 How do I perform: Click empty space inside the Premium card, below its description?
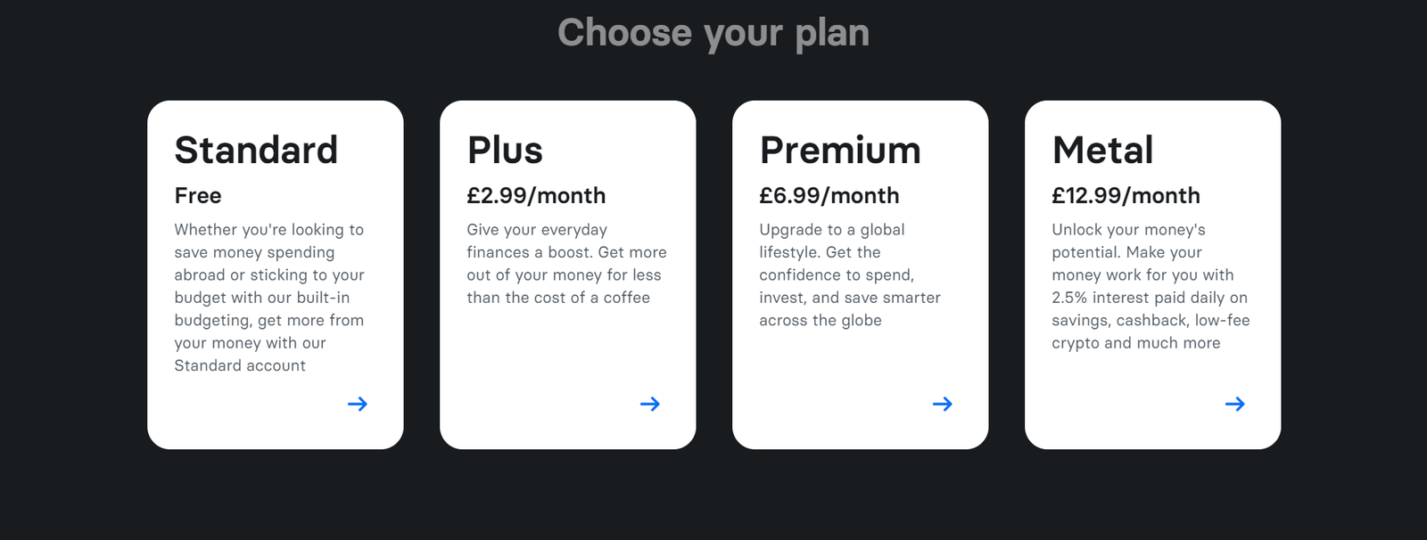point(838,370)
